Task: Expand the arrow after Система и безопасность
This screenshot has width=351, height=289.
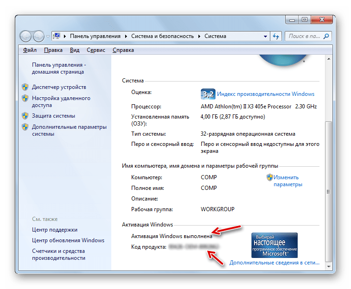Action: tap(199, 36)
